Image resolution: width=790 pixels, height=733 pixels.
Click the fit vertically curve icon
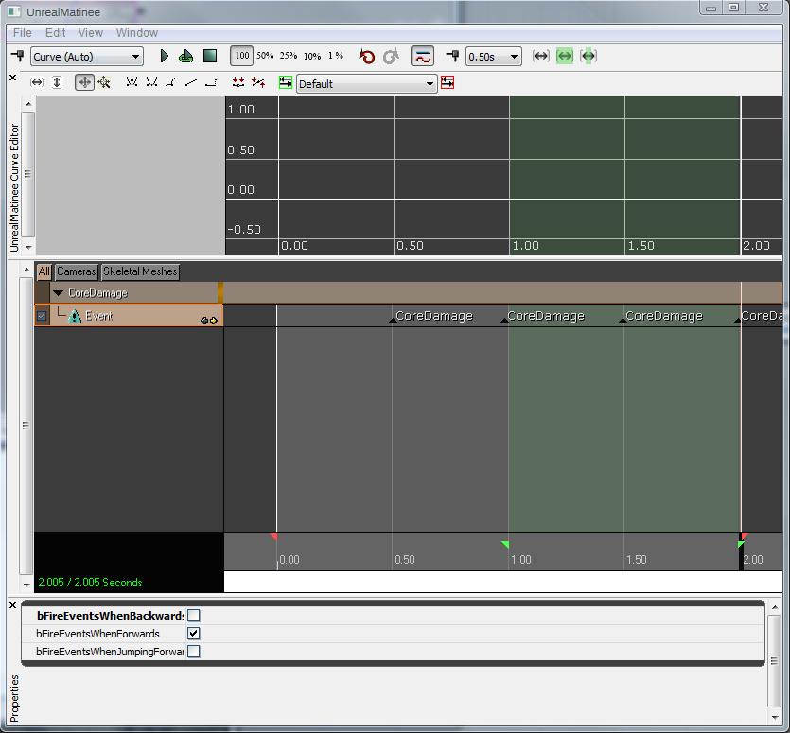coord(57,82)
